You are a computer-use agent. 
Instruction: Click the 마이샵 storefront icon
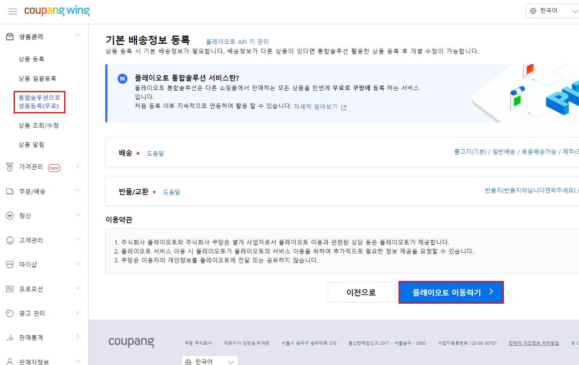click(10, 265)
